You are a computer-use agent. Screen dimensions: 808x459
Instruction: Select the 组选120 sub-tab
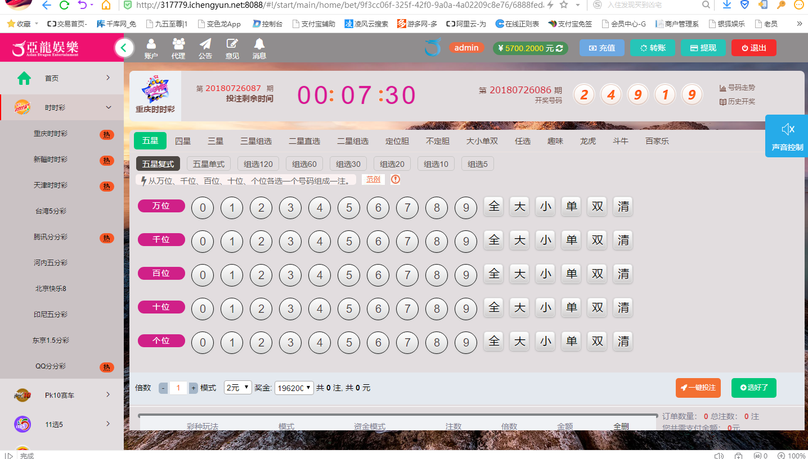tap(258, 164)
